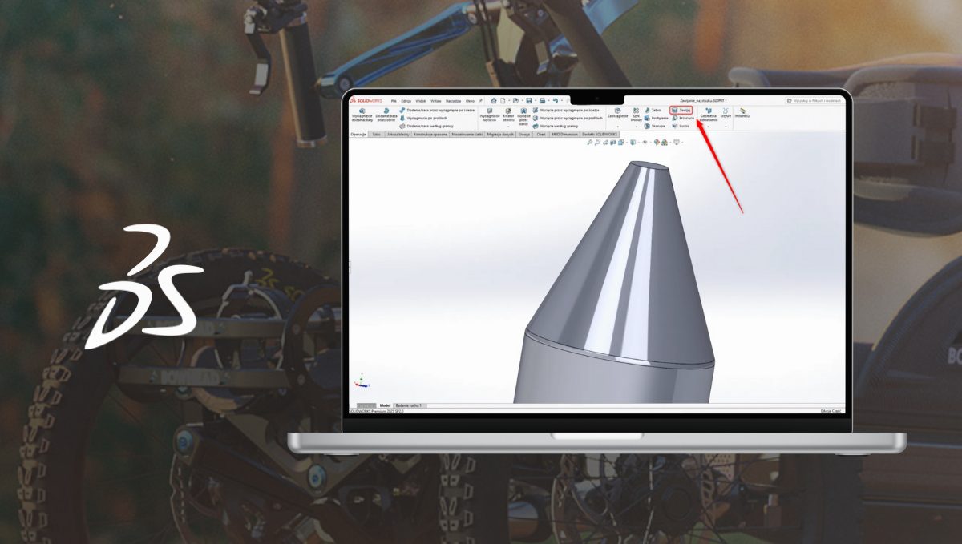
Task: Select Dodanie/baza przez wyciągnięcie po ścieżce
Action: [x=437, y=110]
